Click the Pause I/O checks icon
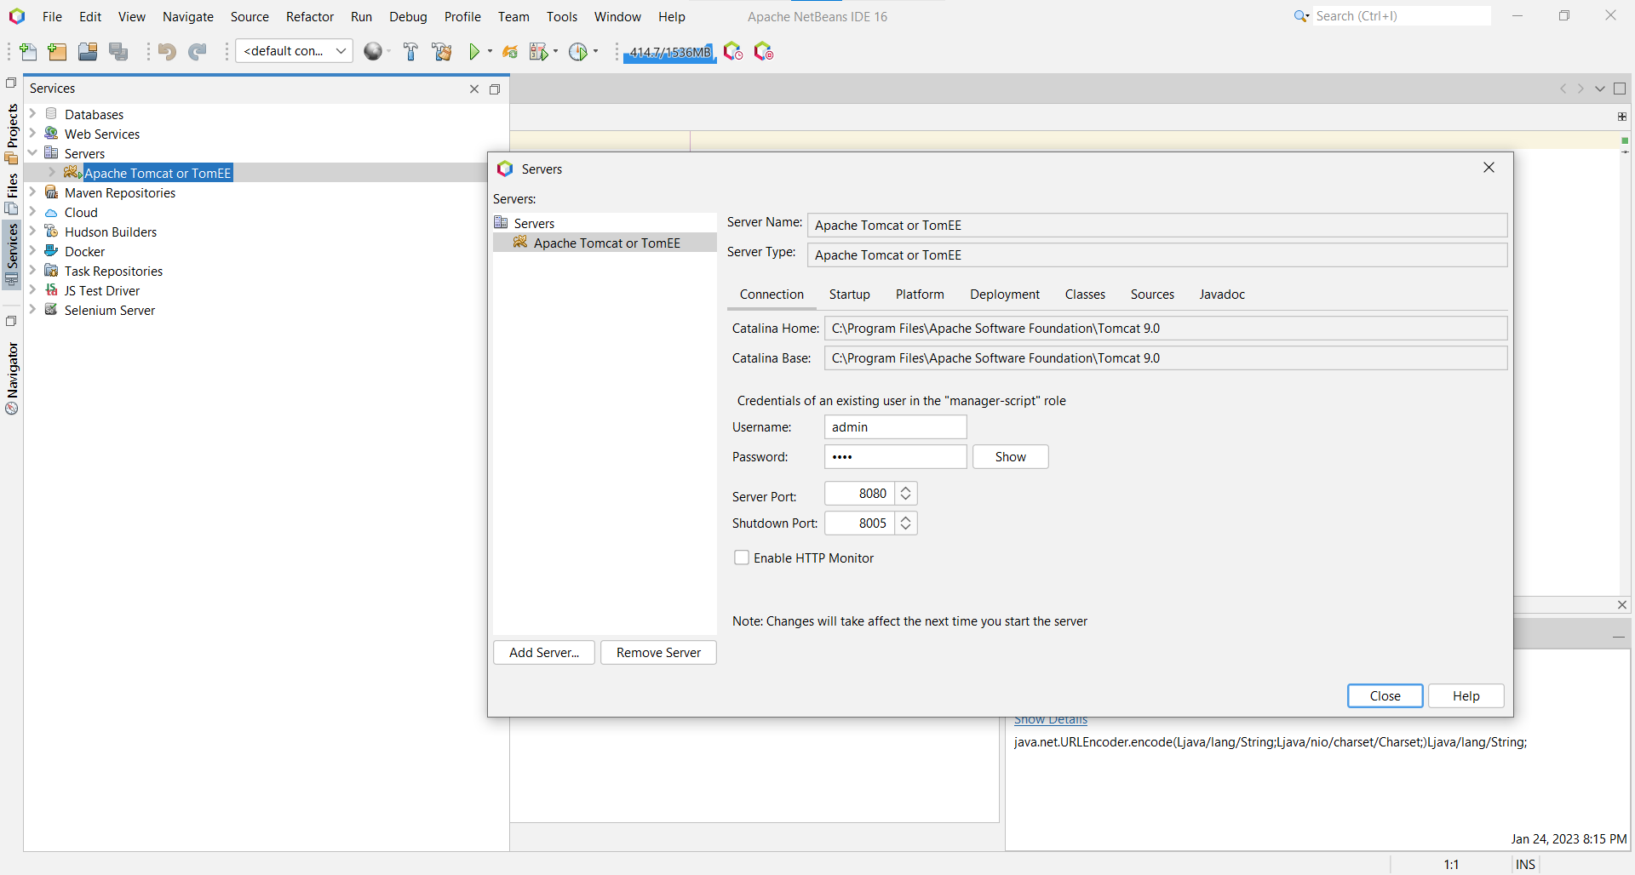 pyautogui.click(x=764, y=52)
